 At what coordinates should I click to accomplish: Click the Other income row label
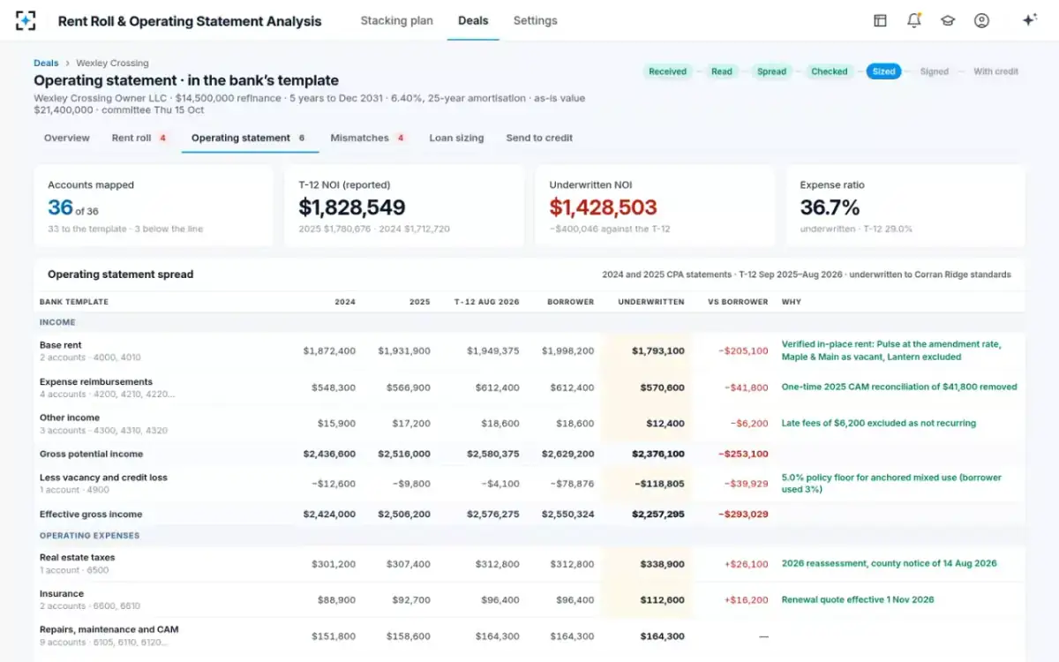[70, 418]
